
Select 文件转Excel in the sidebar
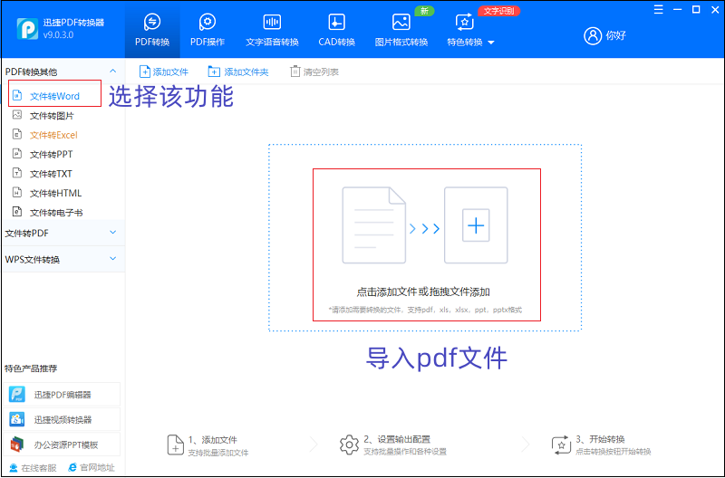pyautogui.click(x=53, y=135)
